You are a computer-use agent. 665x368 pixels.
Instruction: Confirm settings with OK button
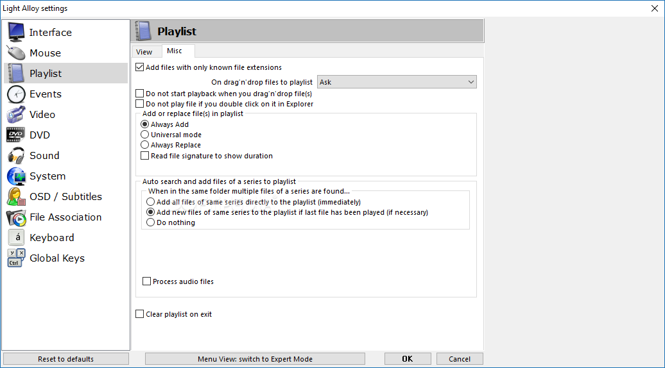click(408, 358)
